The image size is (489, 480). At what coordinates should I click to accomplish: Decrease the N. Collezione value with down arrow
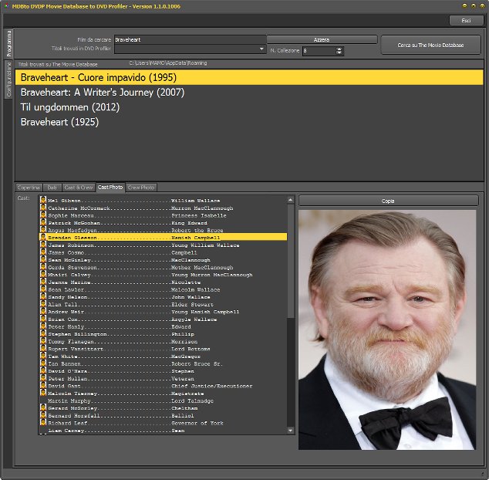click(x=339, y=52)
